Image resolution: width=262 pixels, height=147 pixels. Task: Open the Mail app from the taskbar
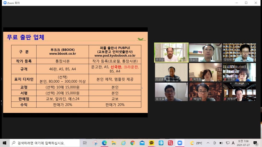pyautogui.click(x=142, y=143)
